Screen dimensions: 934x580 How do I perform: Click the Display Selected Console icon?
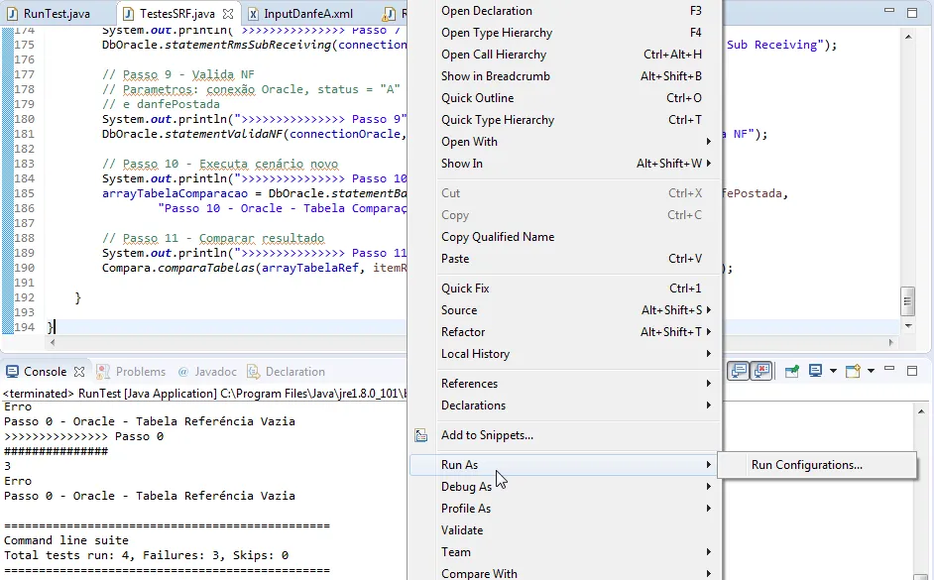point(815,371)
